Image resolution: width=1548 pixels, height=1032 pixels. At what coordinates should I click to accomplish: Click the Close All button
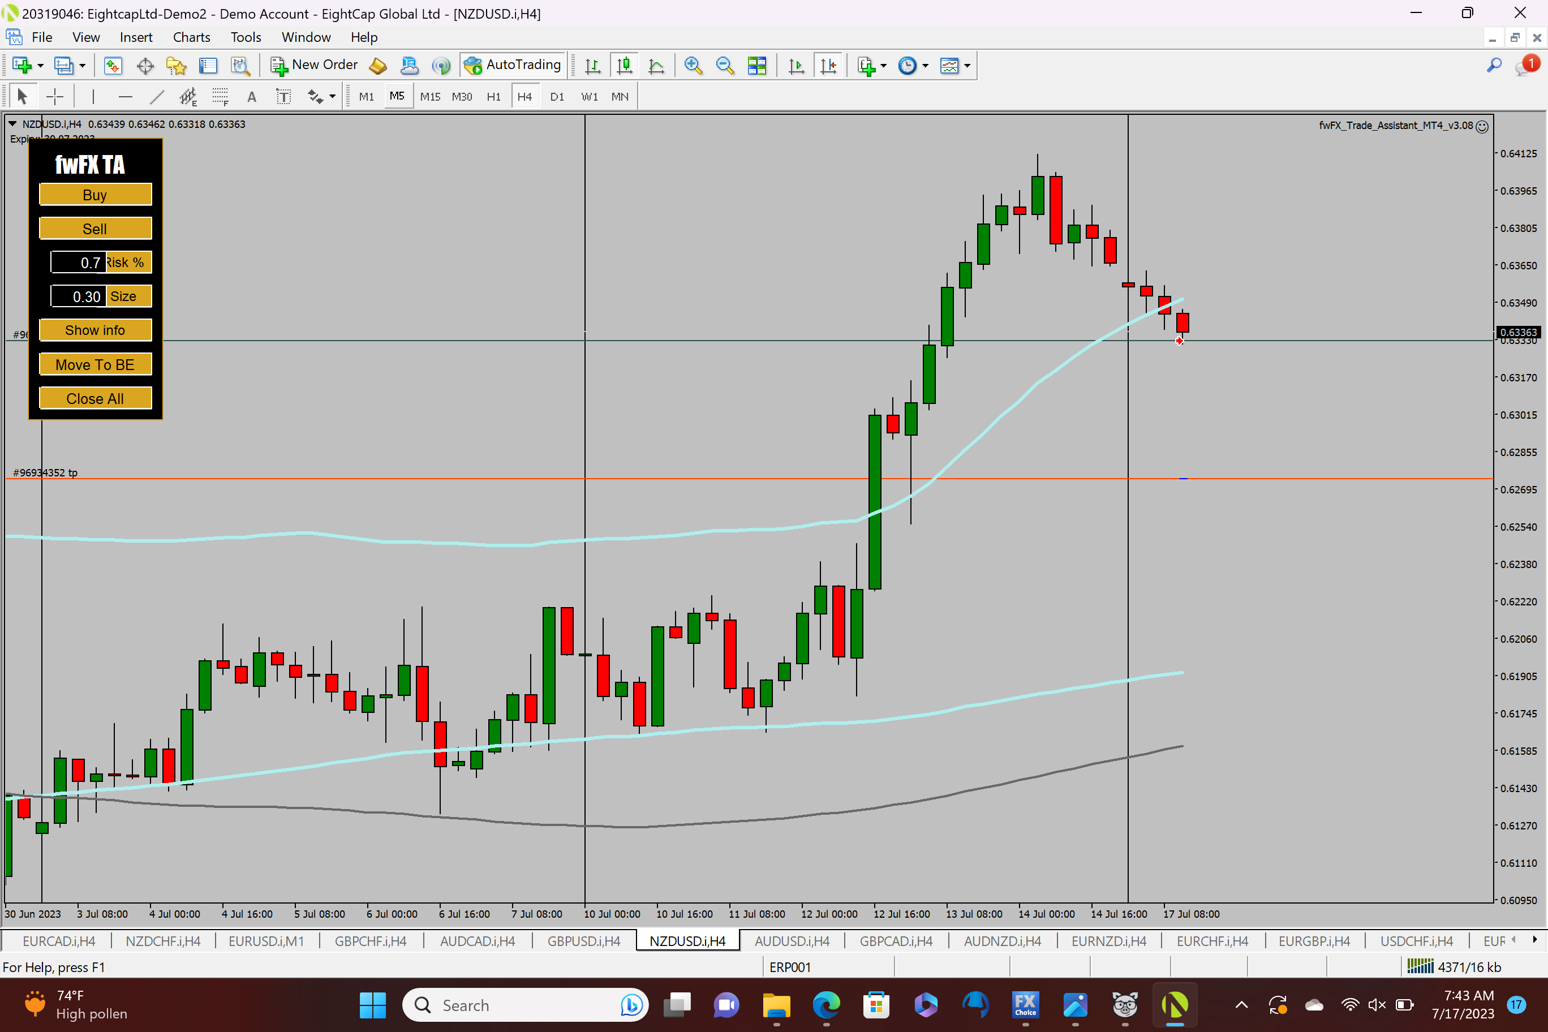click(x=95, y=398)
